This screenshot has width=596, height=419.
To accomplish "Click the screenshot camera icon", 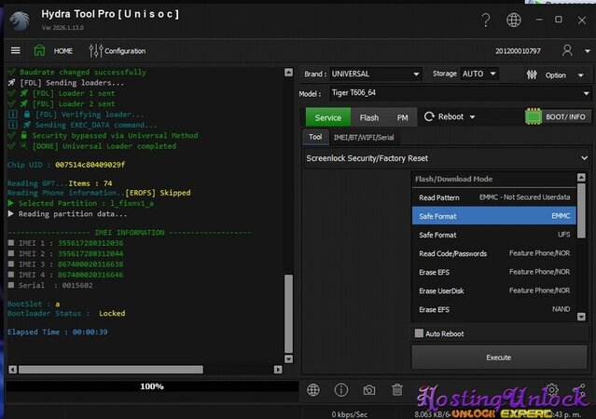I will click(369, 390).
